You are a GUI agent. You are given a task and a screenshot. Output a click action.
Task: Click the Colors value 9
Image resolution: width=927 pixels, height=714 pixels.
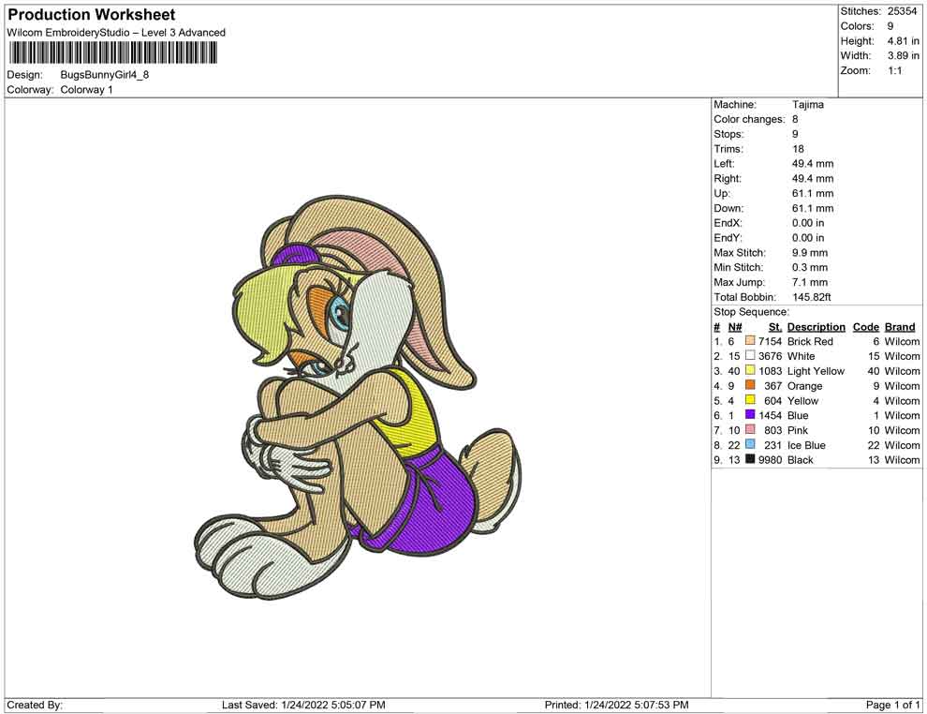890,26
